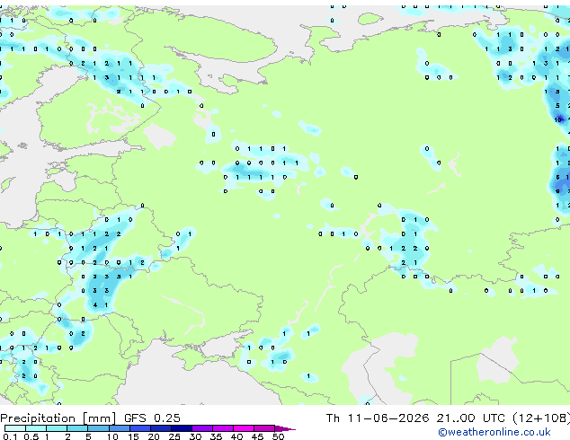This screenshot has width=570, height=440.
Task: Click the '50' legend scale label
Action: click(x=278, y=436)
